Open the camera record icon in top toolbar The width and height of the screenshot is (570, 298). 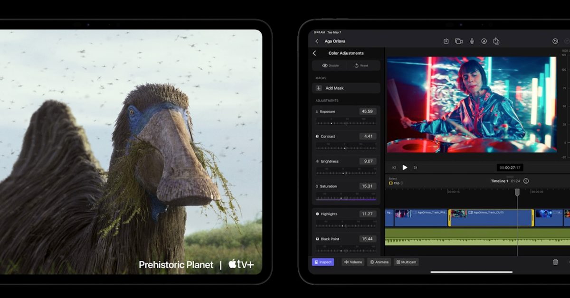[x=459, y=41]
